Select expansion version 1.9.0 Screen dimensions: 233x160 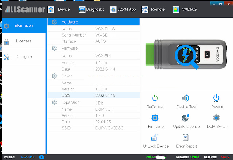click(x=99, y=115)
